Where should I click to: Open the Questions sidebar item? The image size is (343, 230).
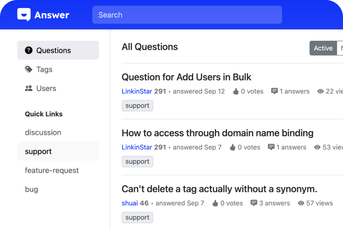(x=58, y=50)
